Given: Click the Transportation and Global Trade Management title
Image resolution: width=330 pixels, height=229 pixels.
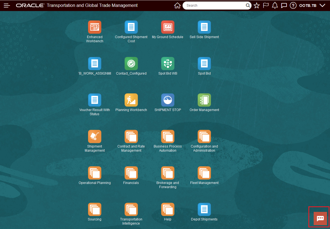Looking at the screenshot, I should click(x=92, y=6).
